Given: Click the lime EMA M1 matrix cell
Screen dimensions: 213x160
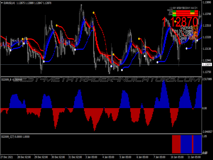Looking at the screenshot, I should (174, 15).
